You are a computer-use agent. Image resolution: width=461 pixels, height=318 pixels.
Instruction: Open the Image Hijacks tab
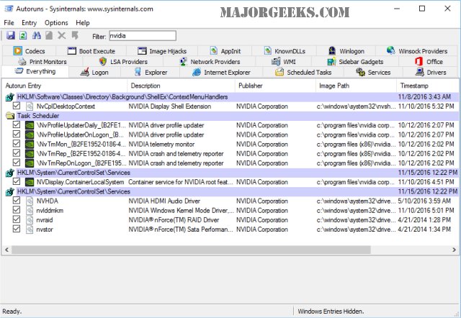(162, 51)
